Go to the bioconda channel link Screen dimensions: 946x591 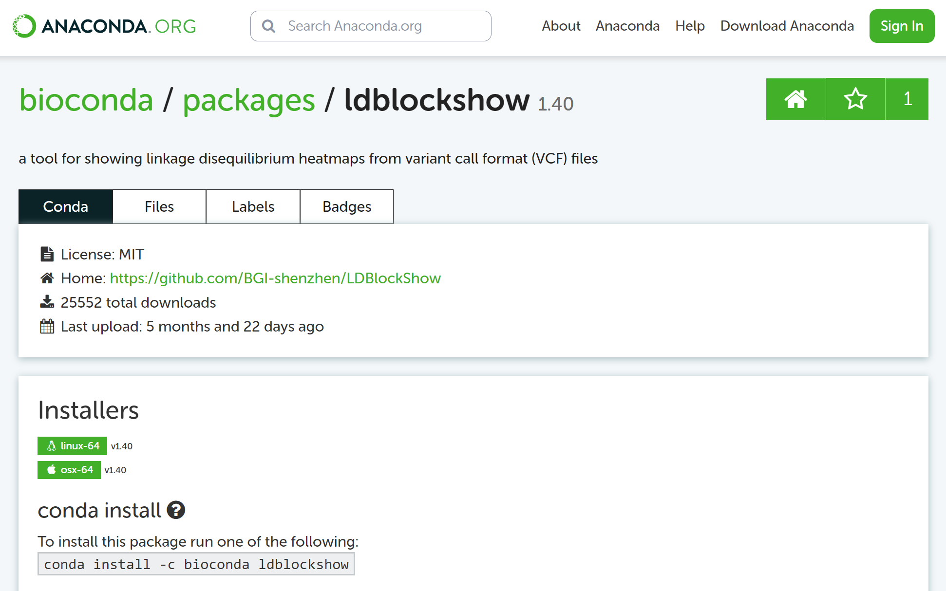coord(86,100)
